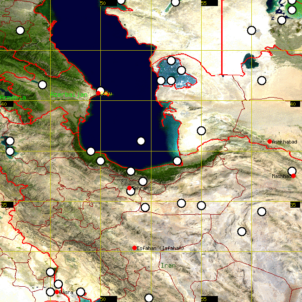Select the Tehran red city dot
The image size is (302, 302).
point(130,188)
